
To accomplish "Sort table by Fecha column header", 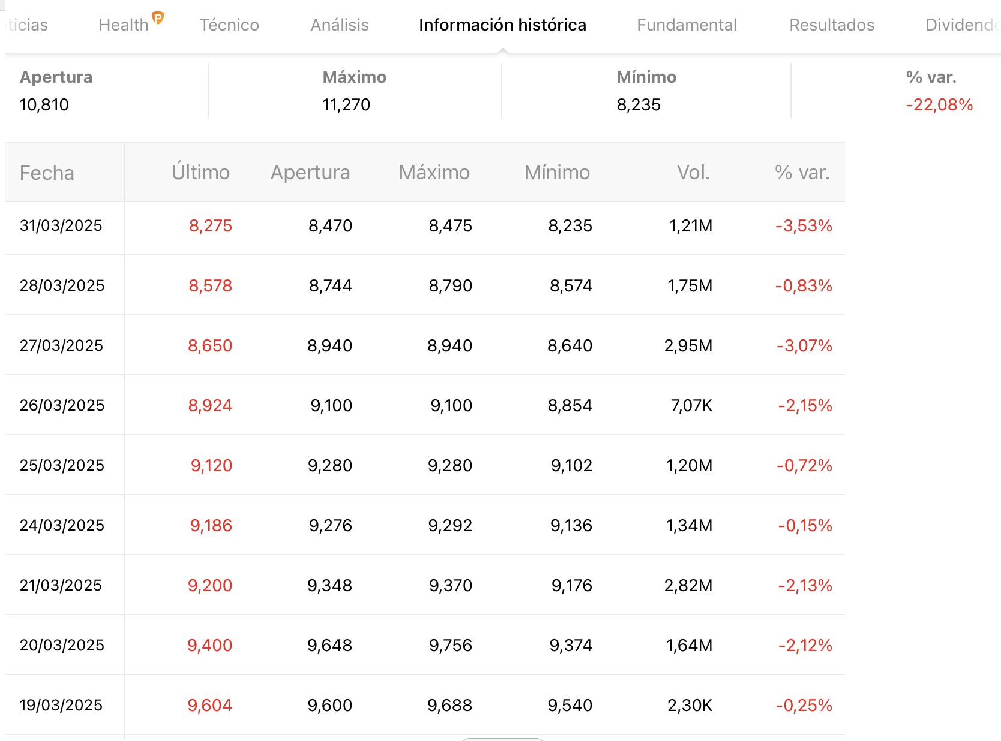I will coord(47,173).
